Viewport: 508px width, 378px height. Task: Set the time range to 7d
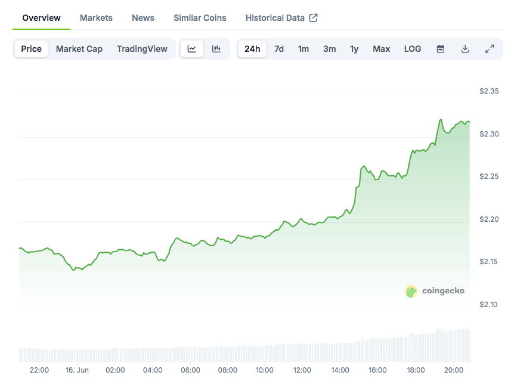point(279,49)
